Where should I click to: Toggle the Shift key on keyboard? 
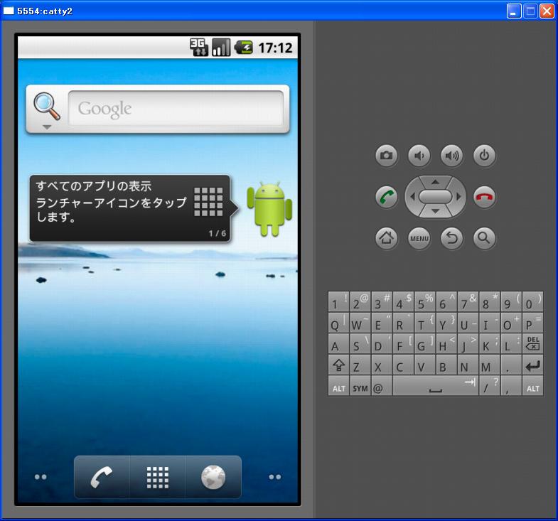point(338,367)
